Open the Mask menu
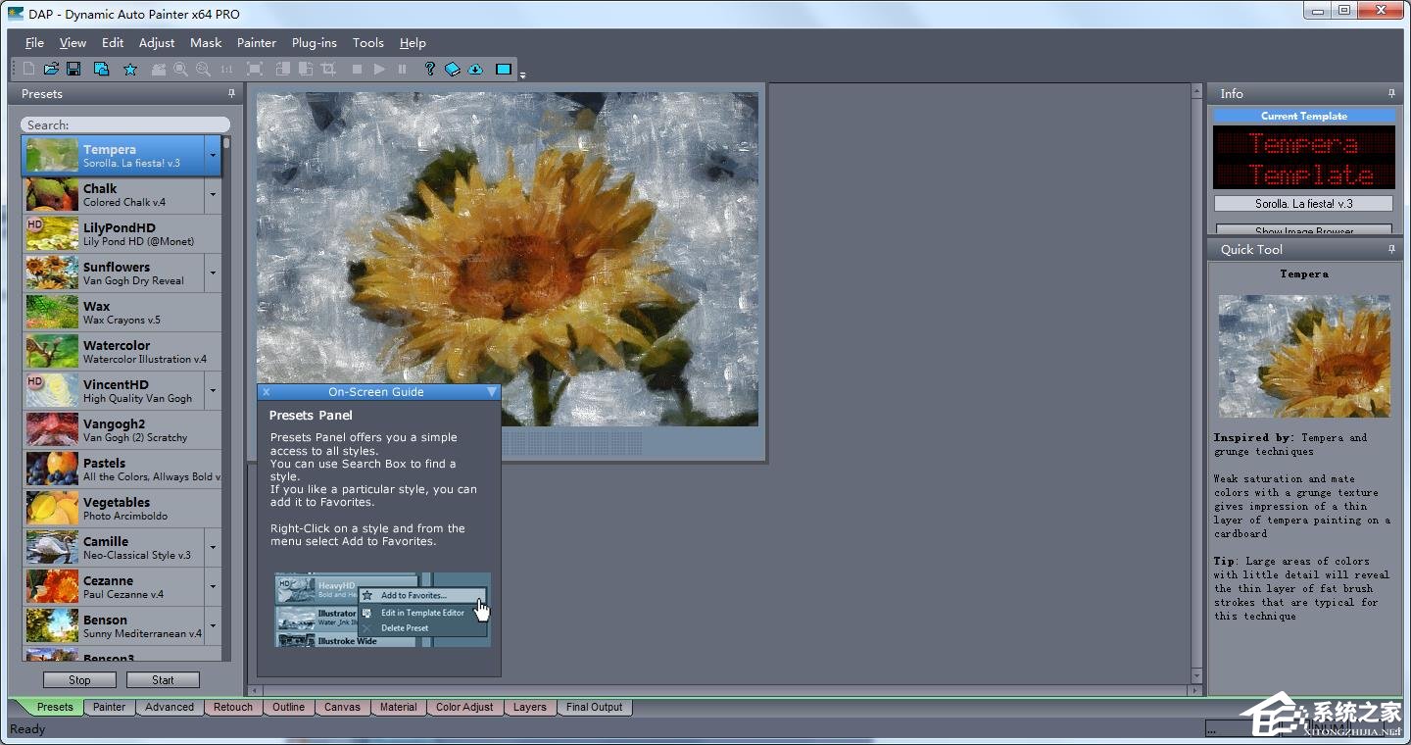Viewport: 1411px width, 745px height. [x=206, y=42]
